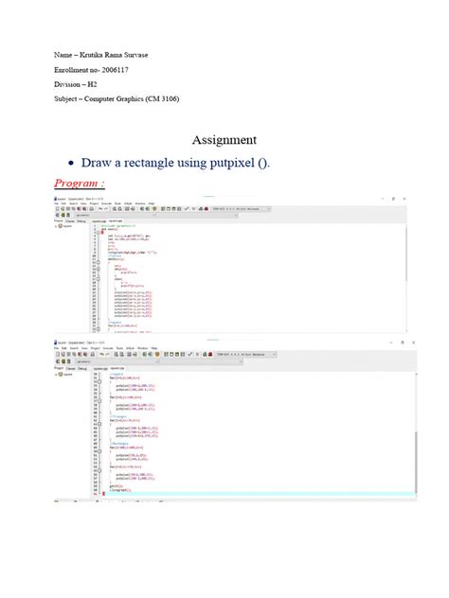Image resolution: width=449 pixels, height=598 pixels.
Task: Click the syntax check mark icon in the first IDE toolbar
Action: coord(187,209)
